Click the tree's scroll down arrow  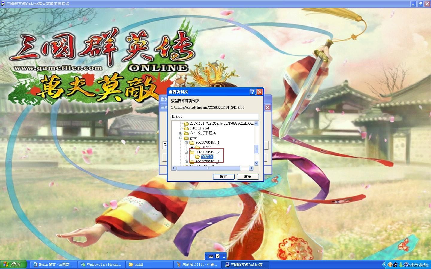[x=256, y=163]
